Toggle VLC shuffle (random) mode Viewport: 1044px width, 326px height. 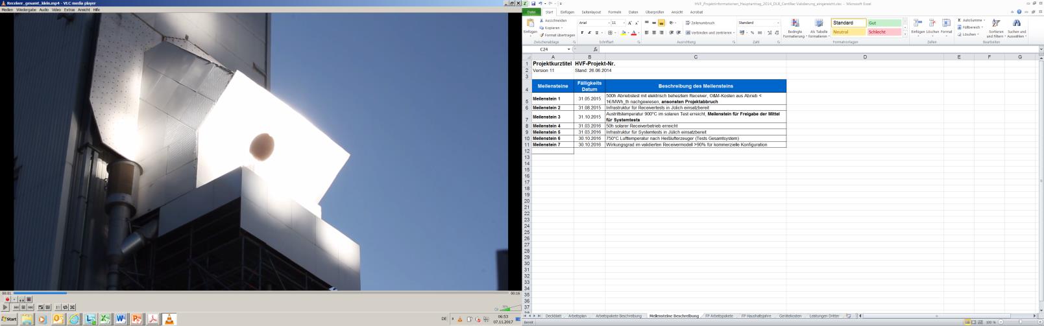[x=73, y=307]
